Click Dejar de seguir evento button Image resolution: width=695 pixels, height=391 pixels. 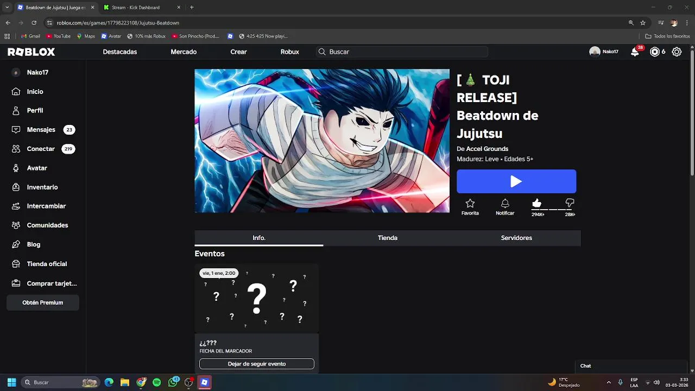pos(257,364)
